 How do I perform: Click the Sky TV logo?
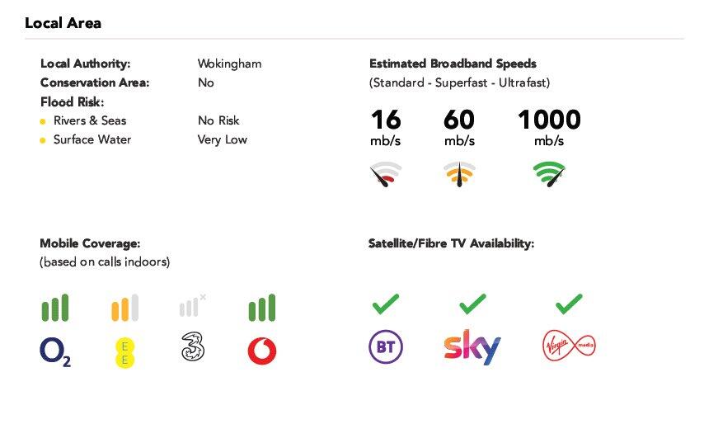tap(472, 348)
